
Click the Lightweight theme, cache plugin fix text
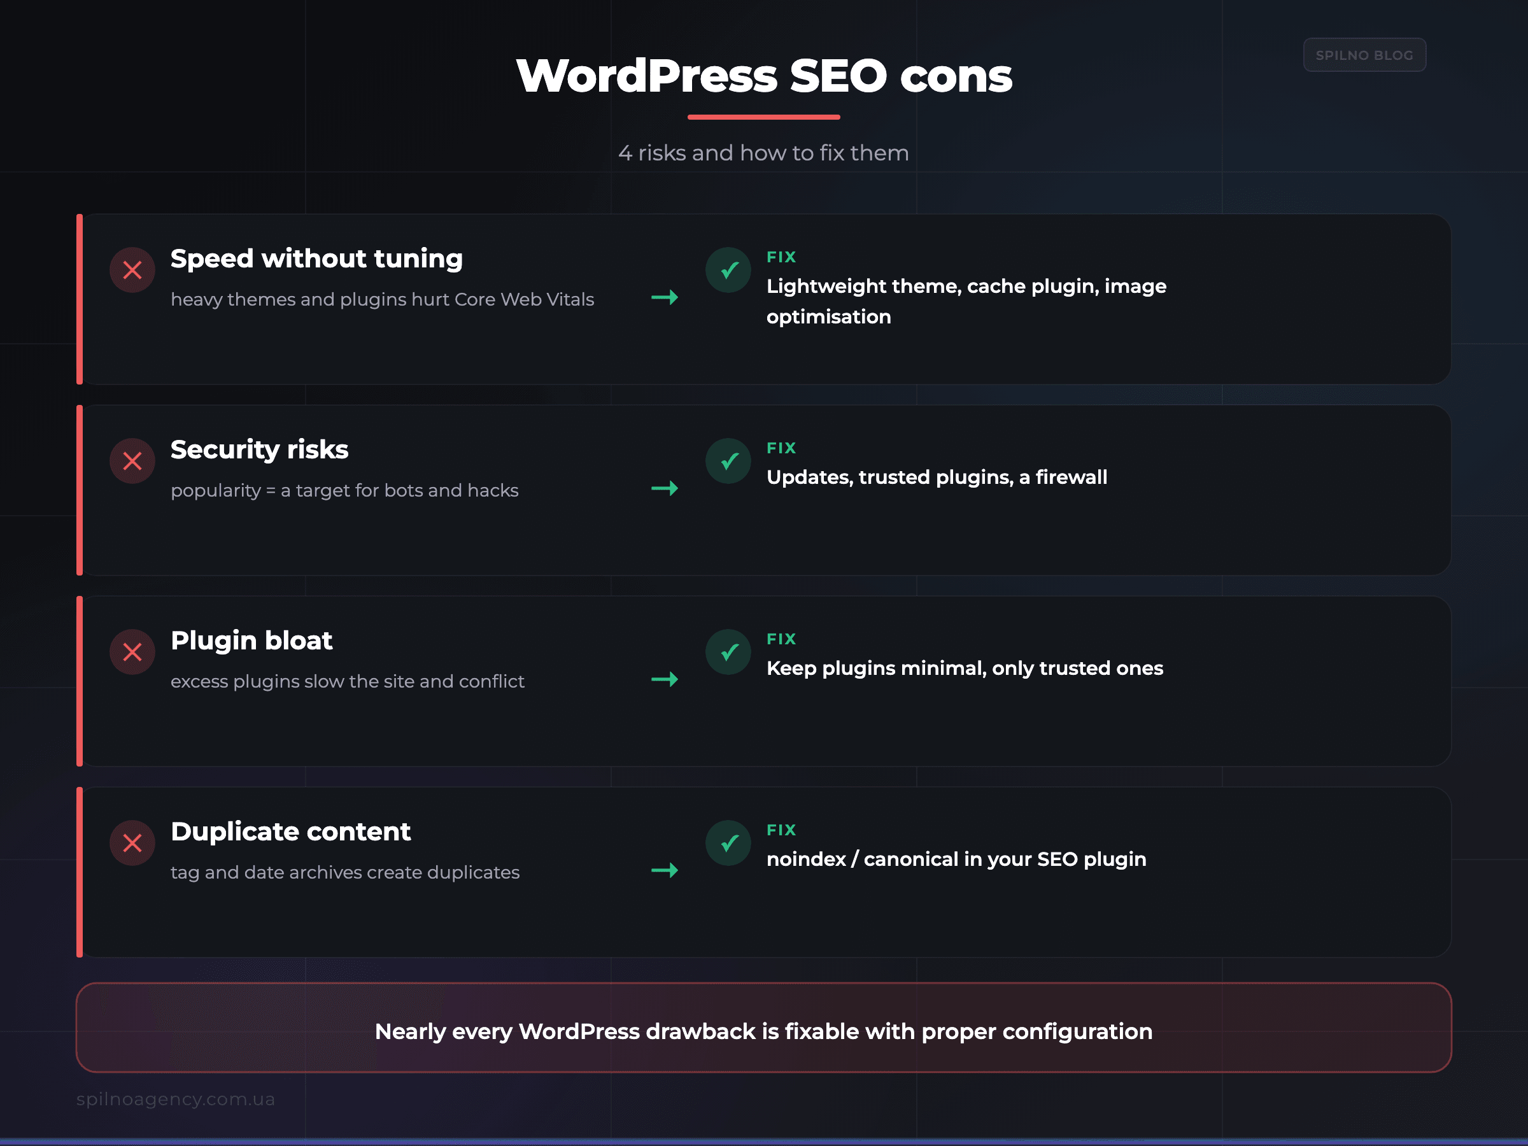[x=966, y=301]
